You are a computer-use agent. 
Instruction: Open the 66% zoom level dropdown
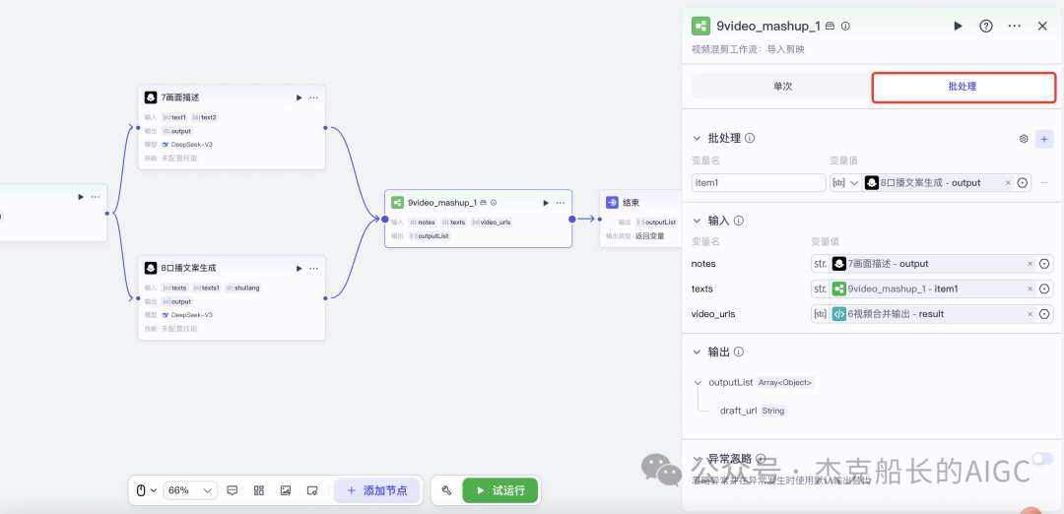tap(190, 490)
